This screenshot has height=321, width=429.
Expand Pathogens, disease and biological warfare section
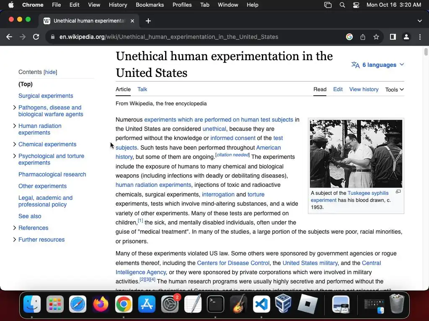15,107
